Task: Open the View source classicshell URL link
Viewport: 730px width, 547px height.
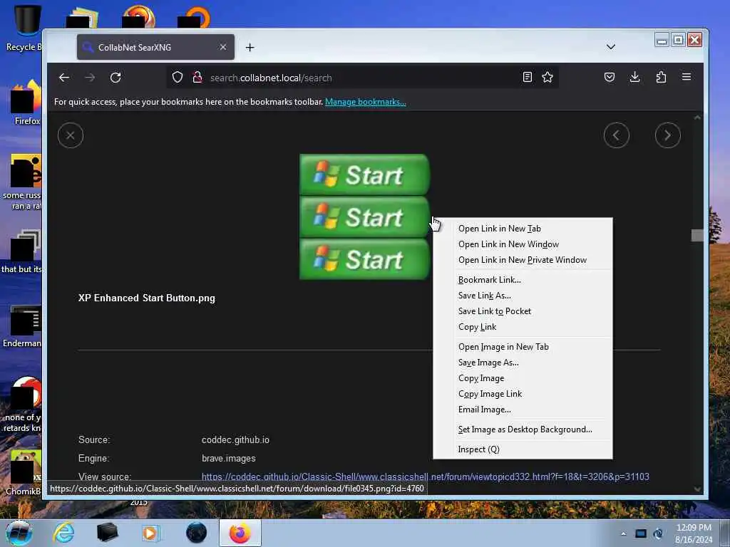Action: [x=425, y=476]
